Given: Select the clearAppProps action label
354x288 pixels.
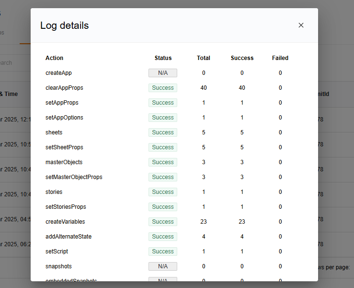Looking at the screenshot, I should click(64, 88).
